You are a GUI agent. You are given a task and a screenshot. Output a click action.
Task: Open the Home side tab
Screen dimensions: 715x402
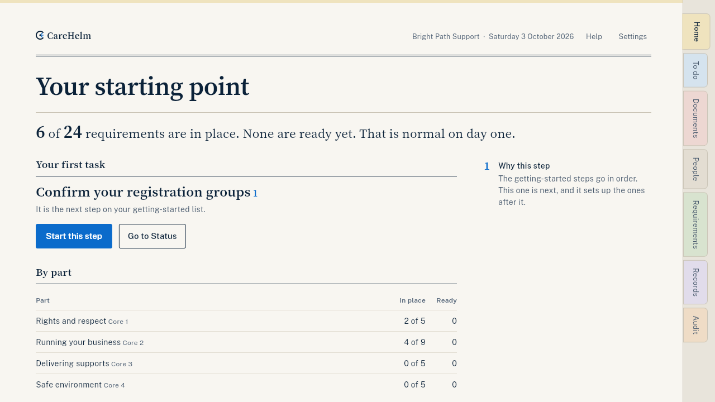pyautogui.click(x=696, y=32)
